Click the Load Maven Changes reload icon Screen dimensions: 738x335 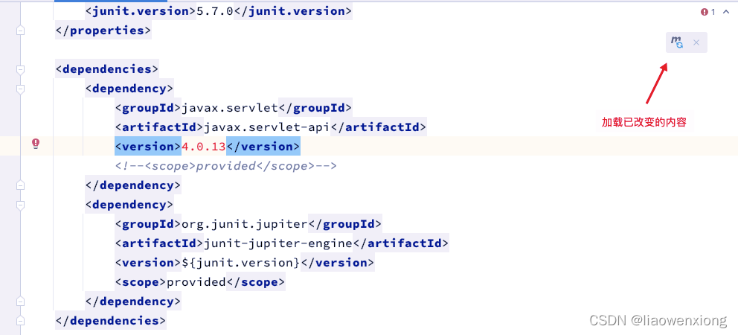coord(677,42)
